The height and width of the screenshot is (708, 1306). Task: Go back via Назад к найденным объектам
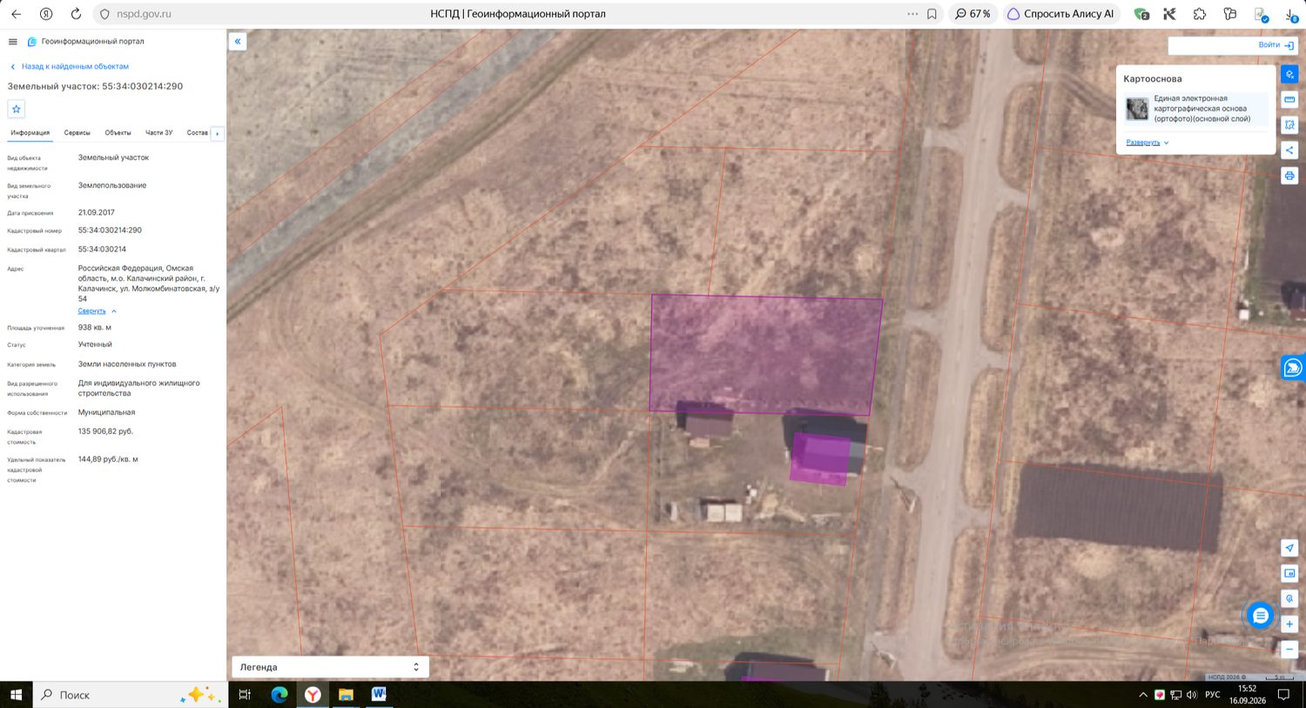pos(69,66)
